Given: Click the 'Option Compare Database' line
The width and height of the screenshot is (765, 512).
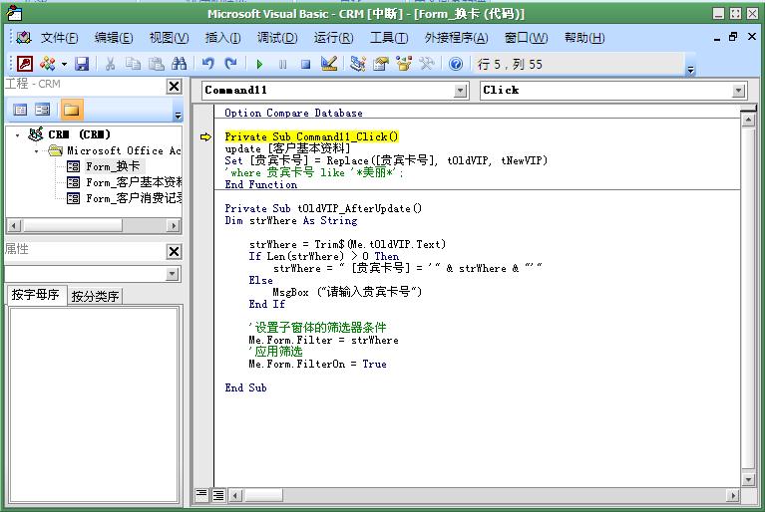Looking at the screenshot, I should point(293,113).
